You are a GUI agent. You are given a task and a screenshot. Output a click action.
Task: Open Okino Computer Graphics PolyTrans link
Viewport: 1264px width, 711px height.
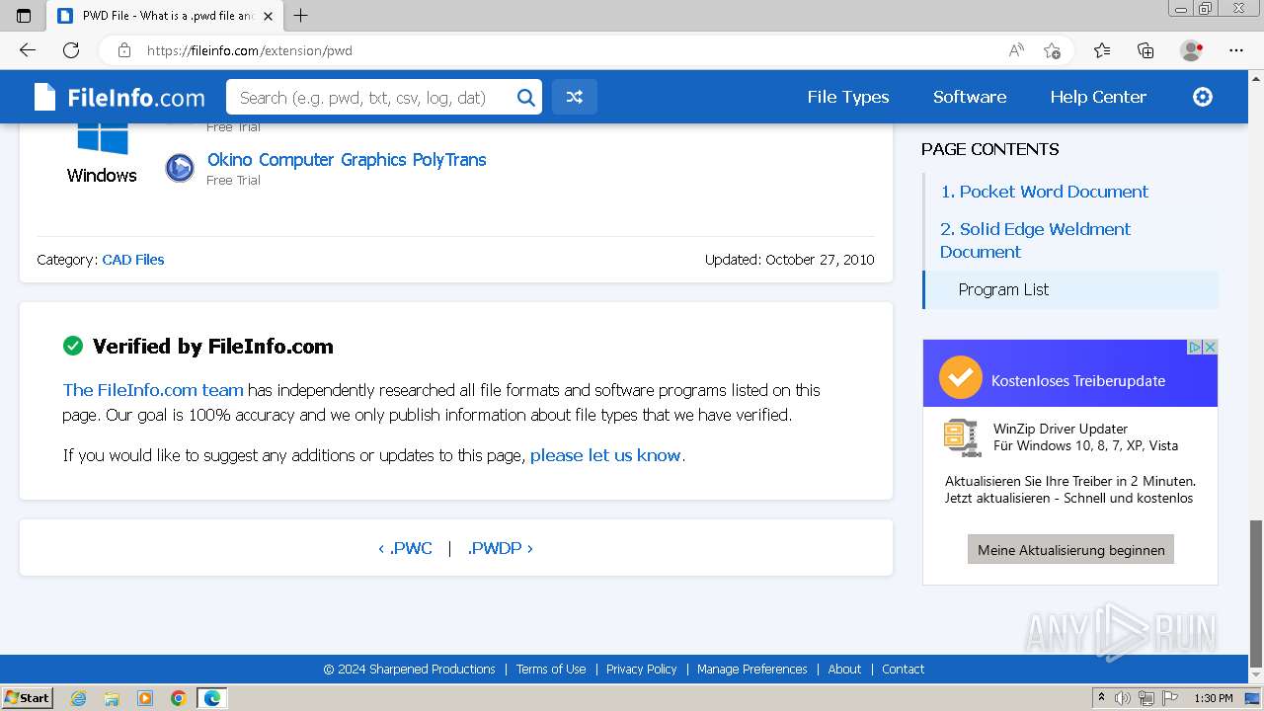347,160
